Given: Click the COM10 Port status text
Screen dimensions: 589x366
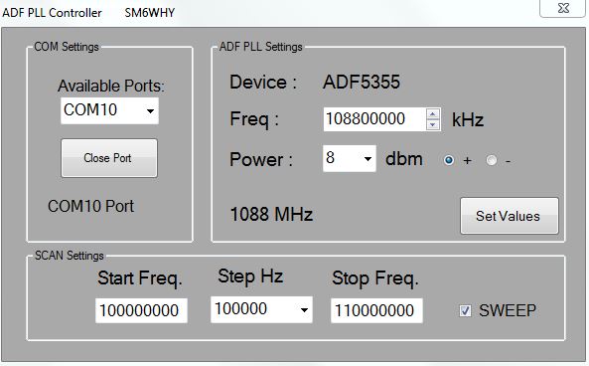Looking at the screenshot, I should [90, 206].
